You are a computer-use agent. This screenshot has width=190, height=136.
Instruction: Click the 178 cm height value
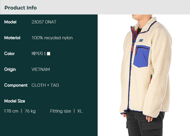pos(11,111)
